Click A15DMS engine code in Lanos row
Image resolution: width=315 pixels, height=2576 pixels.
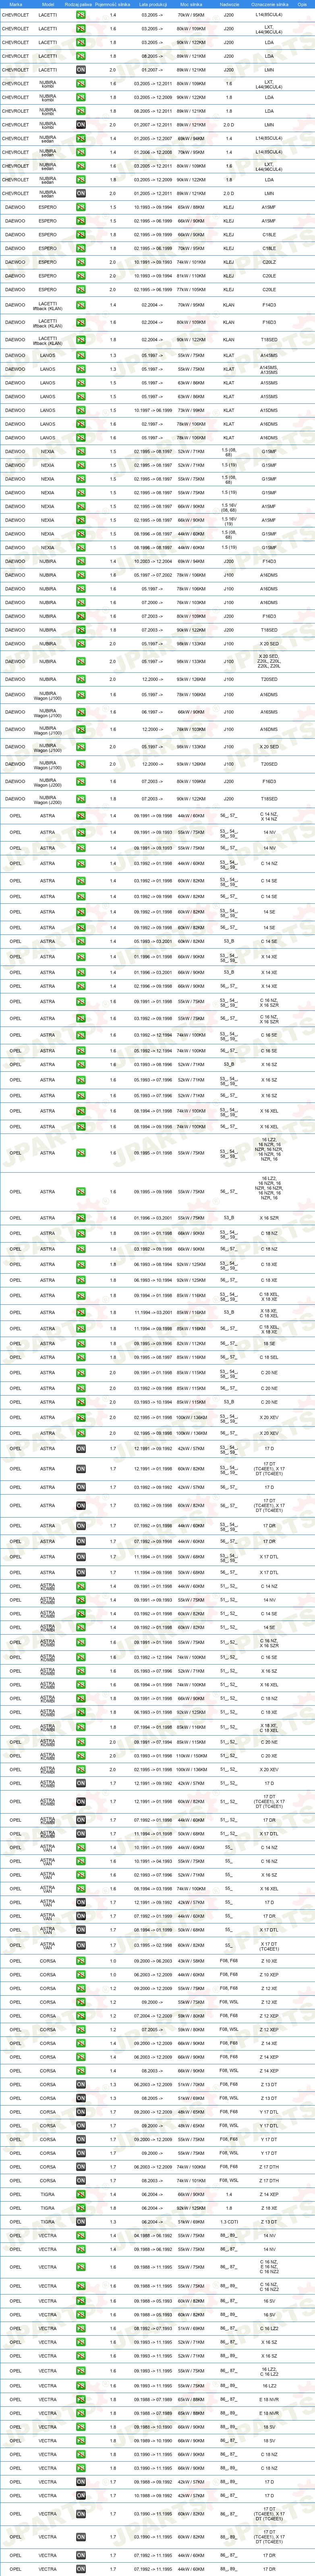(x=269, y=410)
